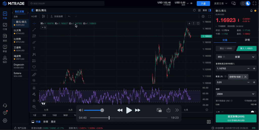The width and height of the screenshot is (259, 130).
Task: Open the 歷史 history tab
Action: point(53,122)
